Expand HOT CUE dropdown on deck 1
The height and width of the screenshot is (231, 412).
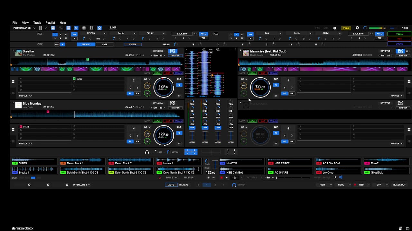[25, 96]
